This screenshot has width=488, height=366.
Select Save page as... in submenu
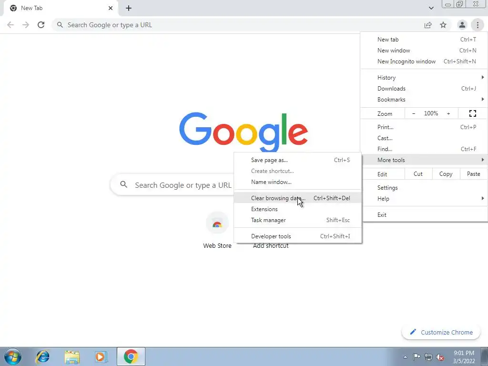click(x=298, y=160)
